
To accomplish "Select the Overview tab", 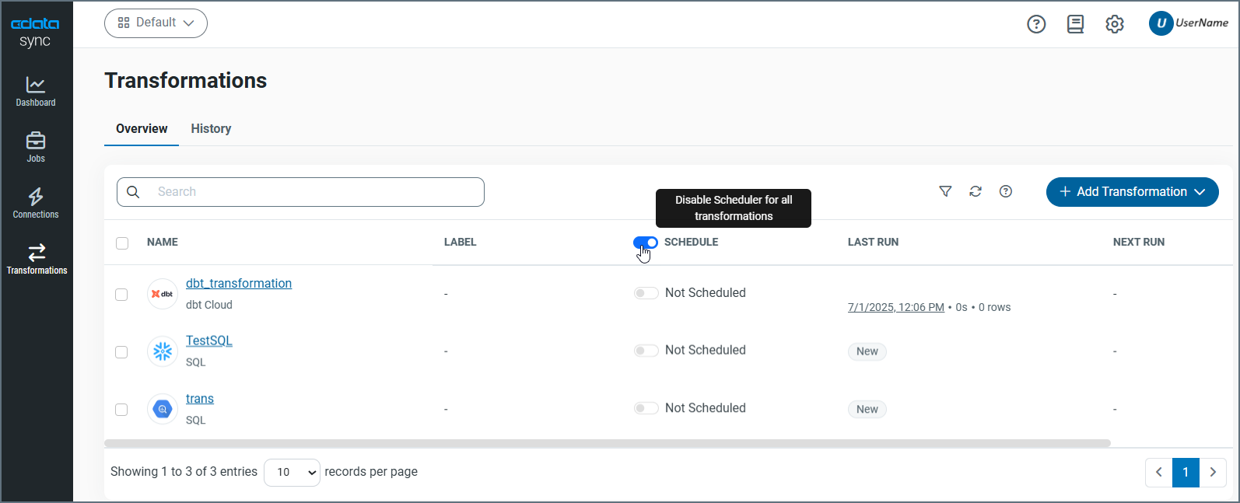I will (x=142, y=129).
